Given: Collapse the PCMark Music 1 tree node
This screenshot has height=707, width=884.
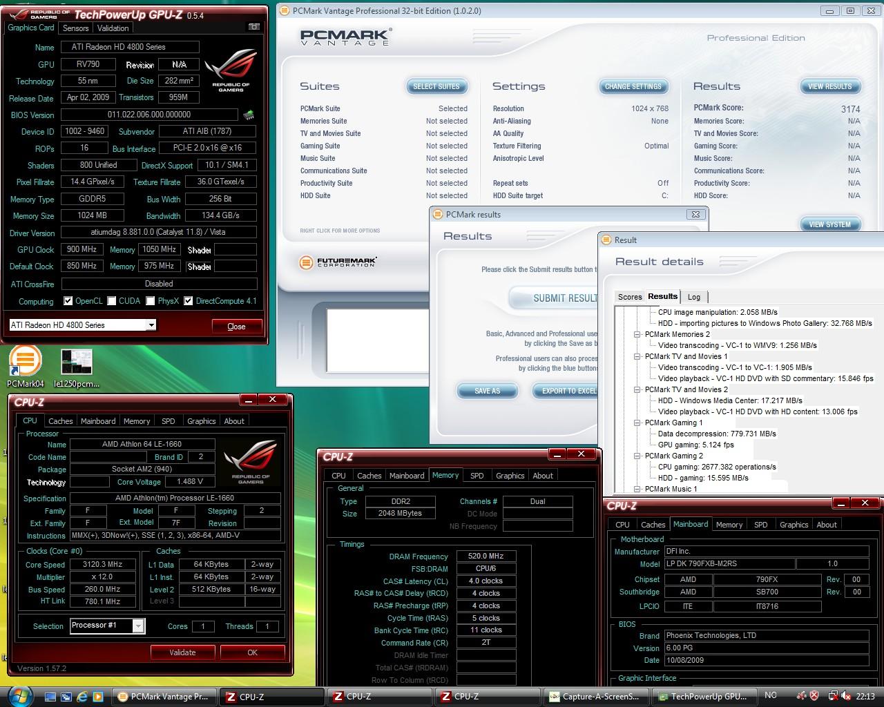Looking at the screenshot, I should pyautogui.click(x=637, y=489).
